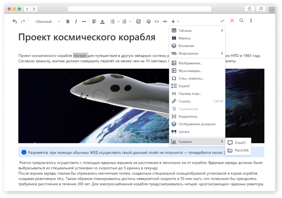The image size is (282, 198).
Task: Open the text color tool
Action: click(102, 21)
